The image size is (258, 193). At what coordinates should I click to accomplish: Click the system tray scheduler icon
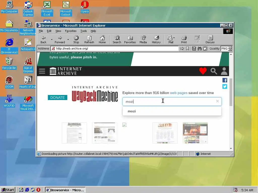pyautogui.click(x=235, y=190)
